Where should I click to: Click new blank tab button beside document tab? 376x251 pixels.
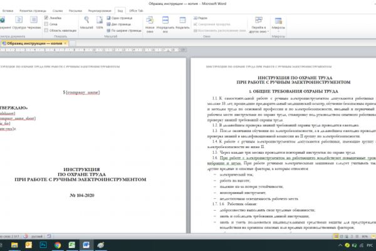(73, 43)
